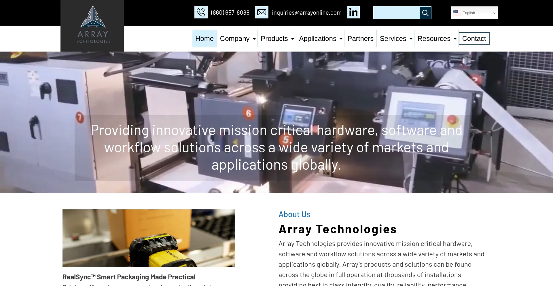Focus the header search input field
The image size is (553, 286).
pos(396,13)
